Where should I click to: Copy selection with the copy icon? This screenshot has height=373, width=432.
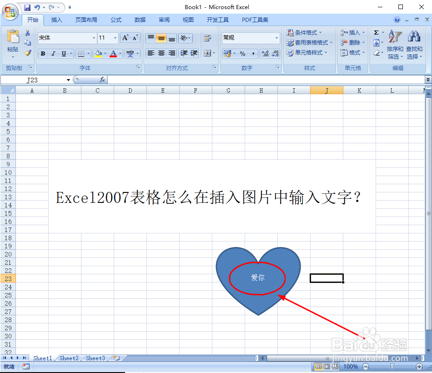[x=28, y=43]
